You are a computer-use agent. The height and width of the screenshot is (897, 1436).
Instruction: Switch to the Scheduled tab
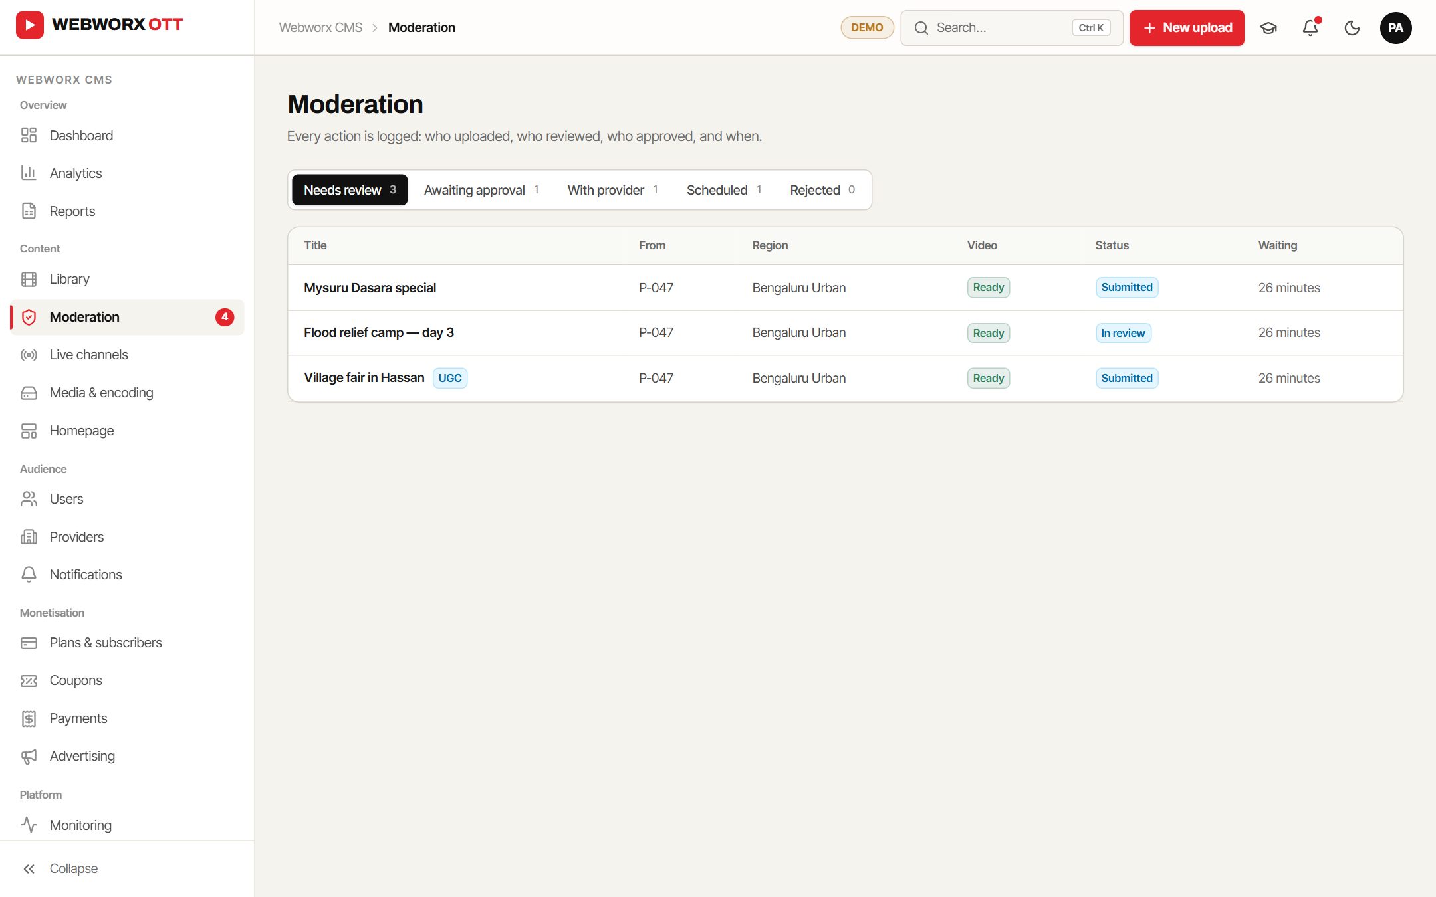pos(724,190)
